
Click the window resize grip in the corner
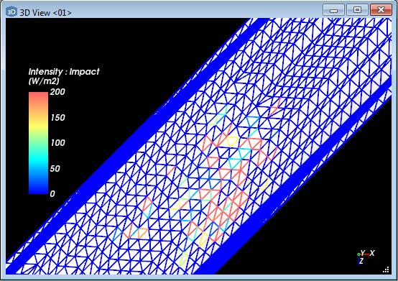[x=386, y=270]
